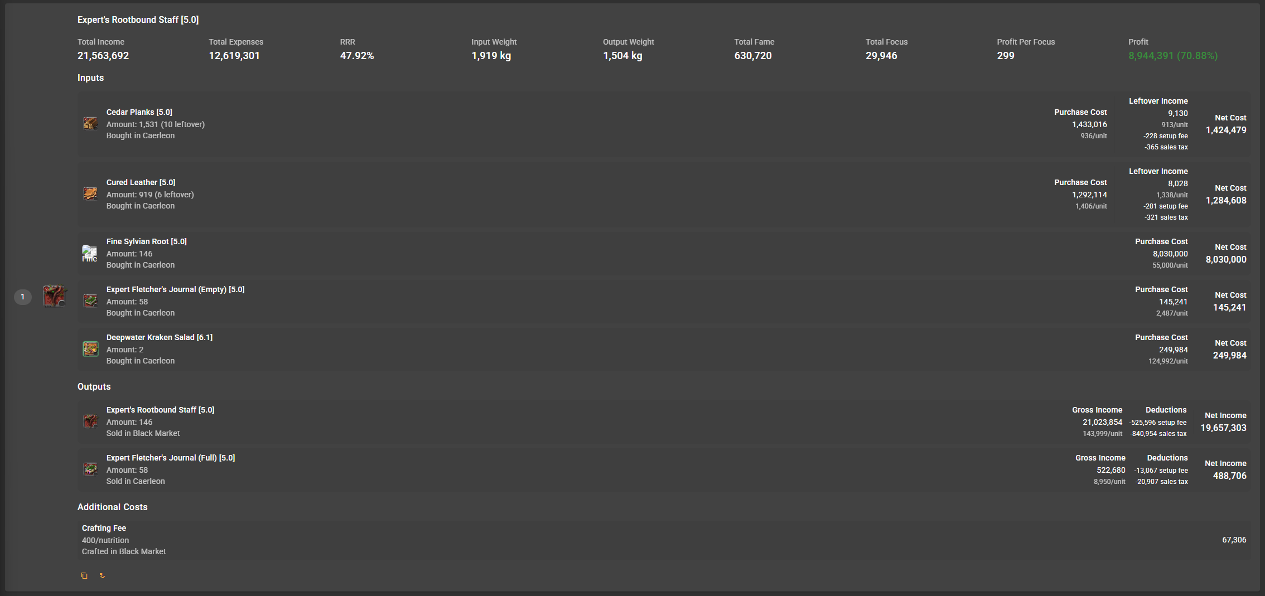Select the Expert's Rootbound Staff title heading
This screenshot has height=596, width=1265.
(x=138, y=20)
